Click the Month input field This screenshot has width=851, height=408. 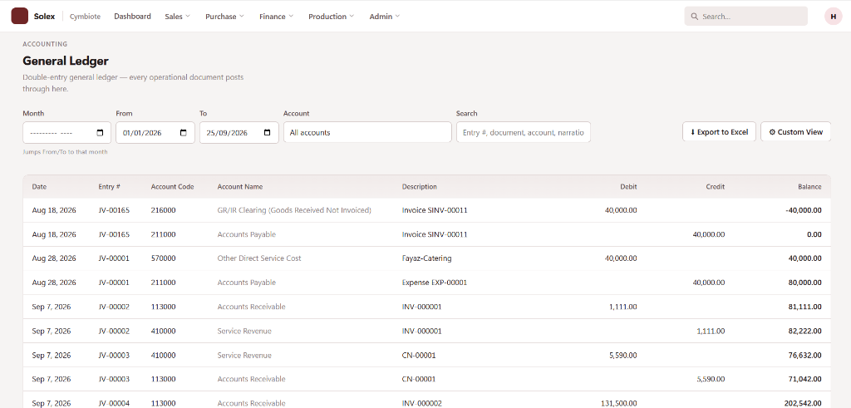pyautogui.click(x=66, y=132)
